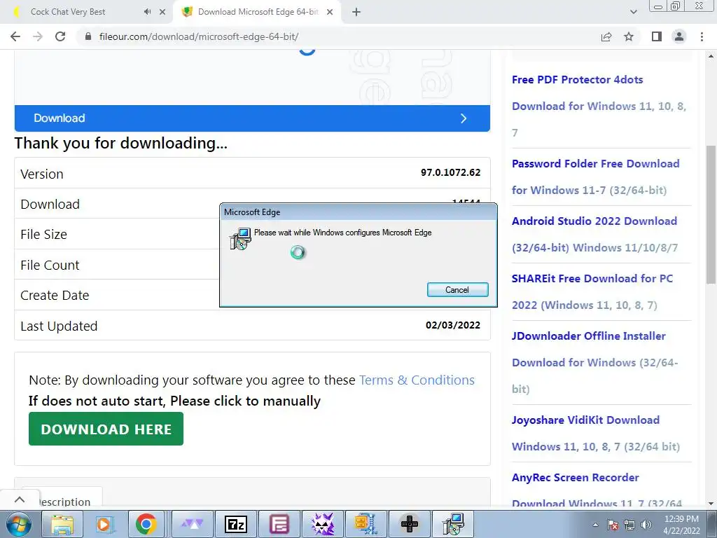Viewport: 717px width, 538px height.
Task: Click scrollbar down arrow
Action: click(x=711, y=504)
